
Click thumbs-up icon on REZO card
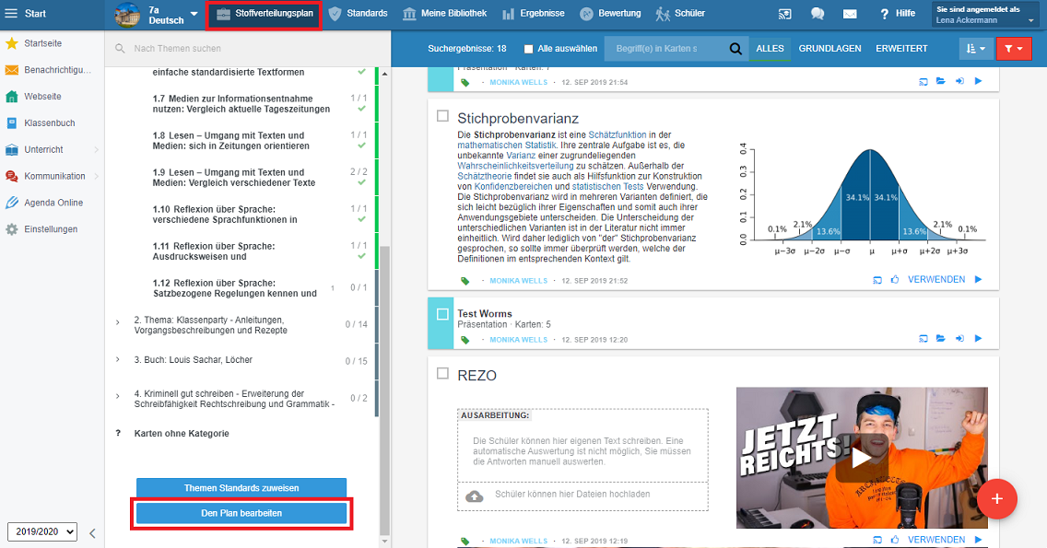895,540
